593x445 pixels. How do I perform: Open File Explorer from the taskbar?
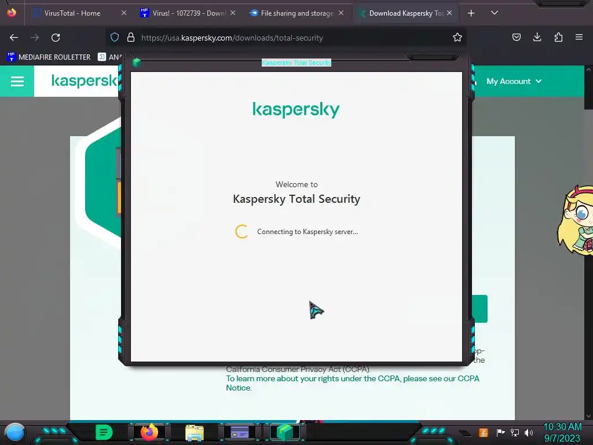click(195, 432)
